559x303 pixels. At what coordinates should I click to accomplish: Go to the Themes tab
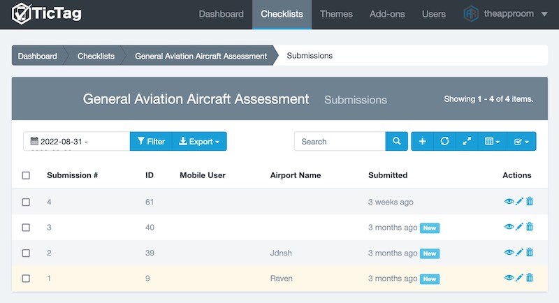point(336,14)
